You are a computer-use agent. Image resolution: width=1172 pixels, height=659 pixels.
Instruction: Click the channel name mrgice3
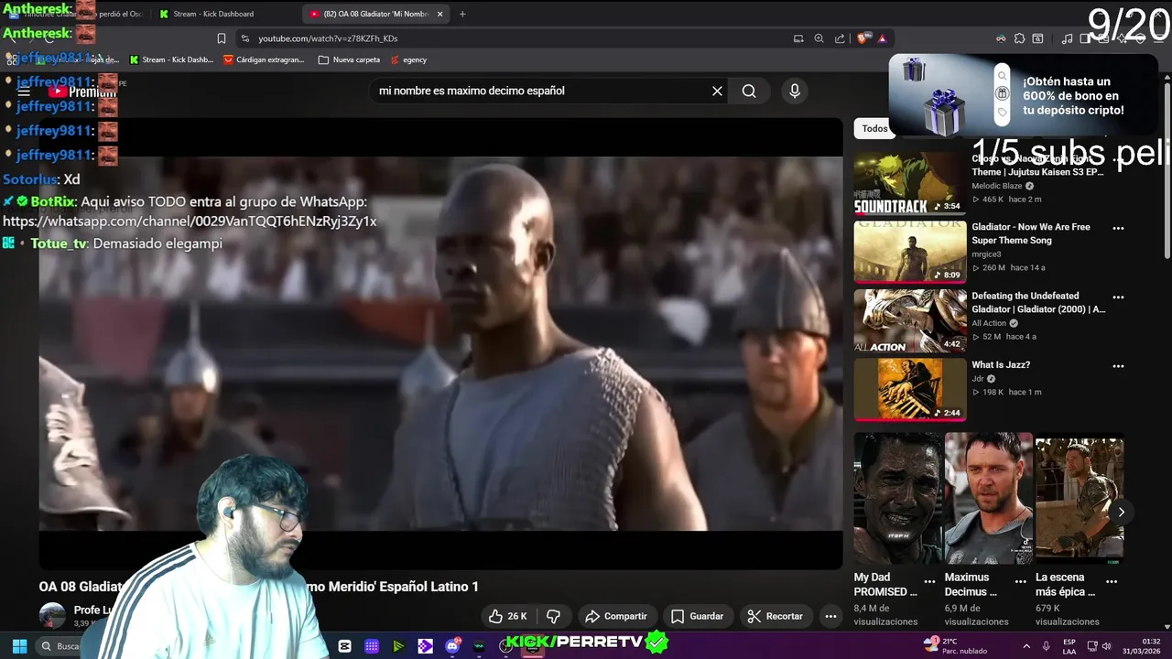pyautogui.click(x=986, y=254)
